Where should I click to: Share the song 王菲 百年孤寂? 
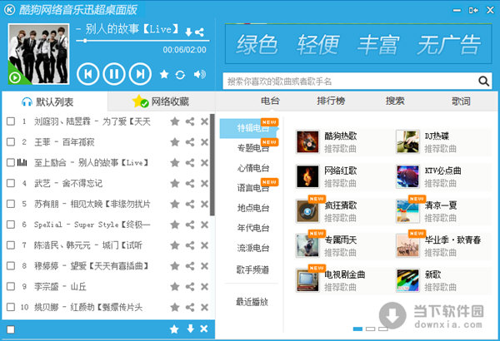click(190, 142)
